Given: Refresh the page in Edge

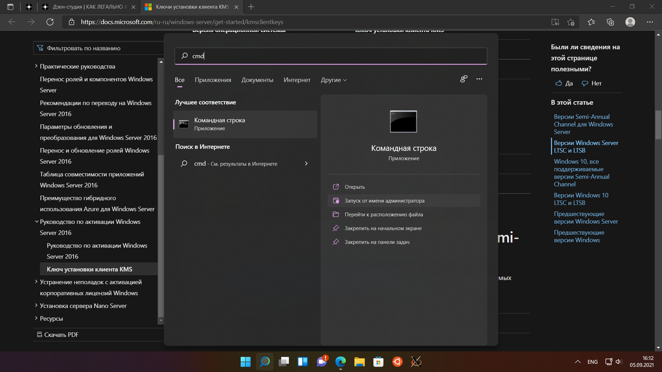Looking at the screenshot, I should pyautogui.click(x=50, y=22).
